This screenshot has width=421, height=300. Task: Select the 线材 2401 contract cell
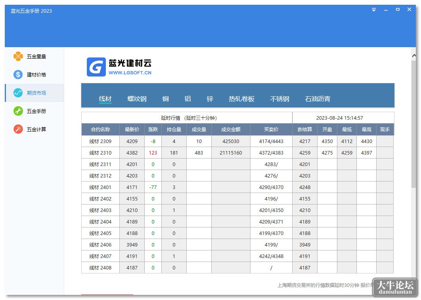tap(100, 187)
